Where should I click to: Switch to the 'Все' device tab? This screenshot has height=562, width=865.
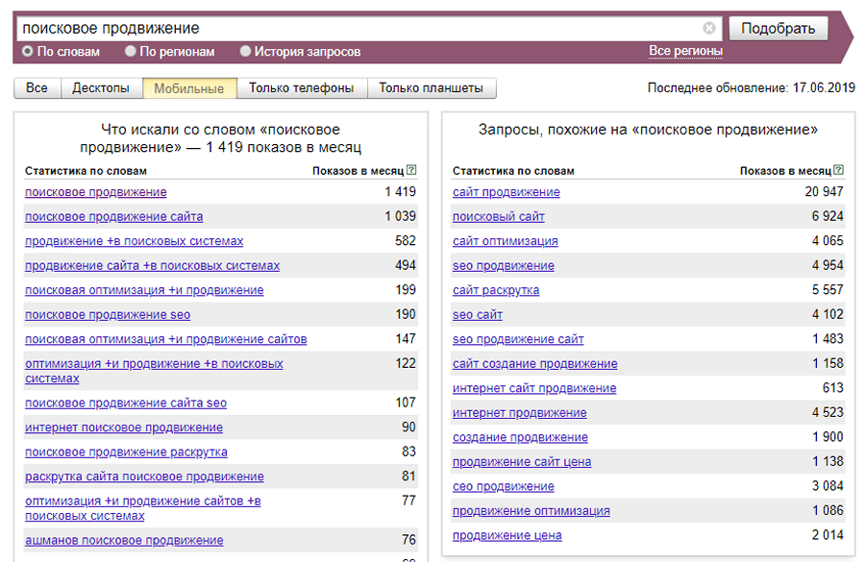coord(37,88)
